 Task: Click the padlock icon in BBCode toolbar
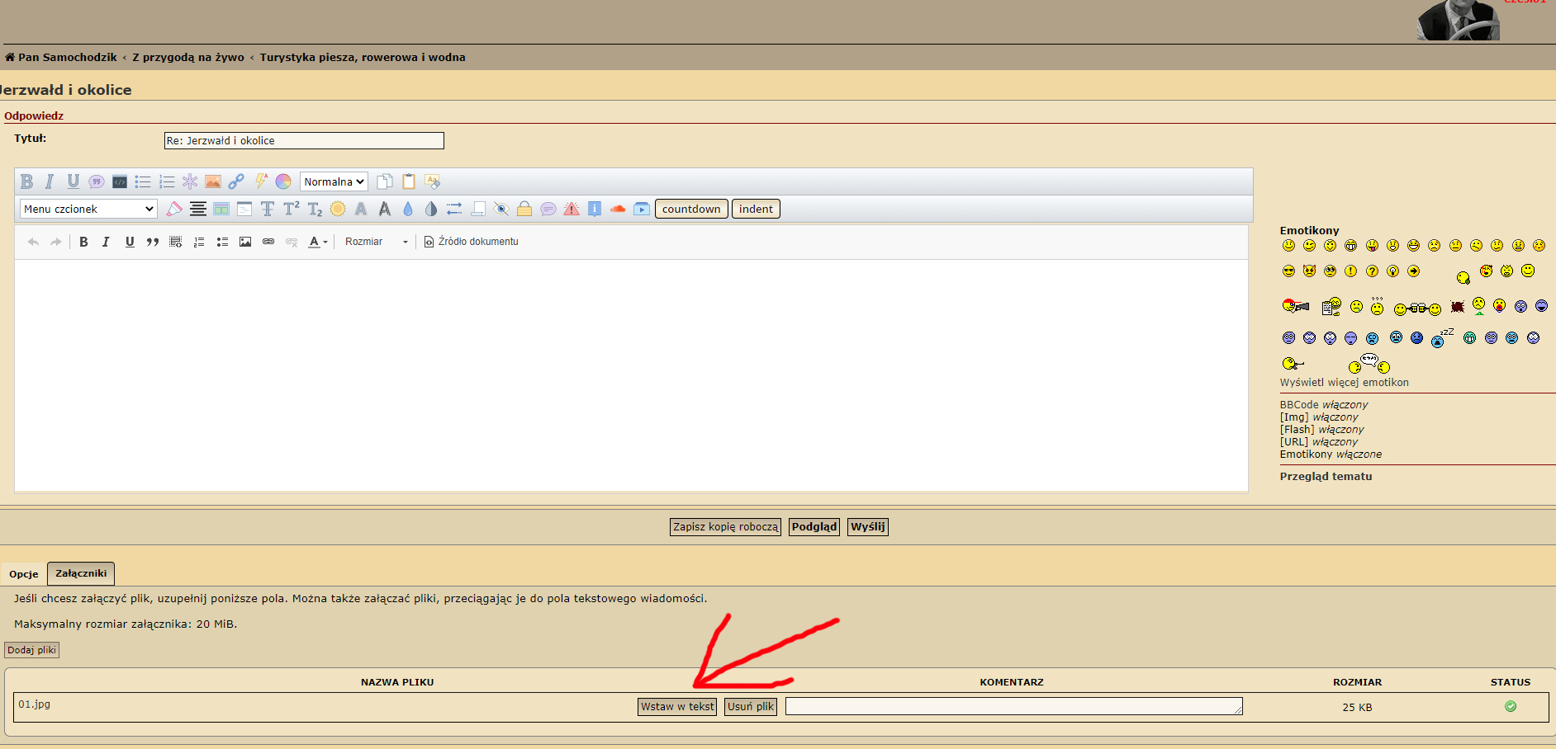(524, 209)
